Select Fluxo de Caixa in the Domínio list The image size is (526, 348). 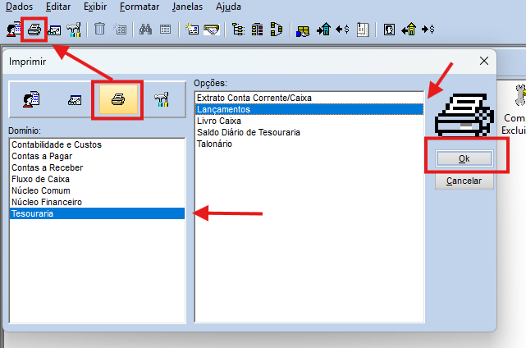40,179
